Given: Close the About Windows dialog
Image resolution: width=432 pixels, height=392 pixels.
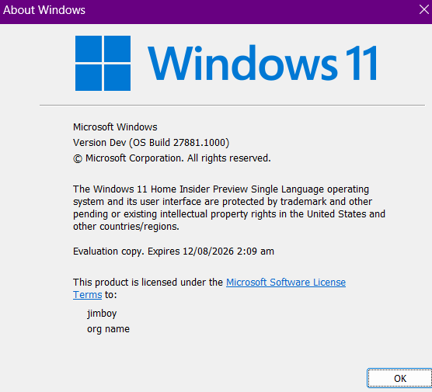Looking at the screenshot, I should [x=423, y=9].
